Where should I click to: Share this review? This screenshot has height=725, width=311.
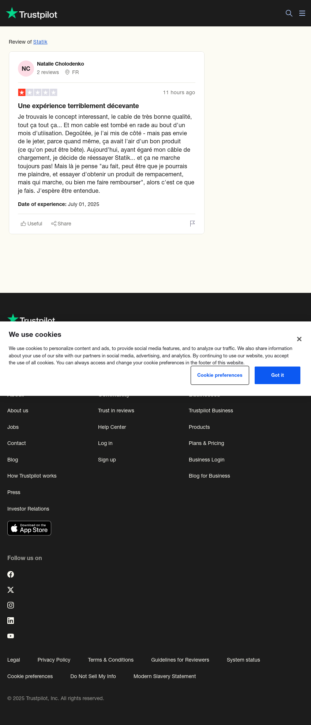61,224
